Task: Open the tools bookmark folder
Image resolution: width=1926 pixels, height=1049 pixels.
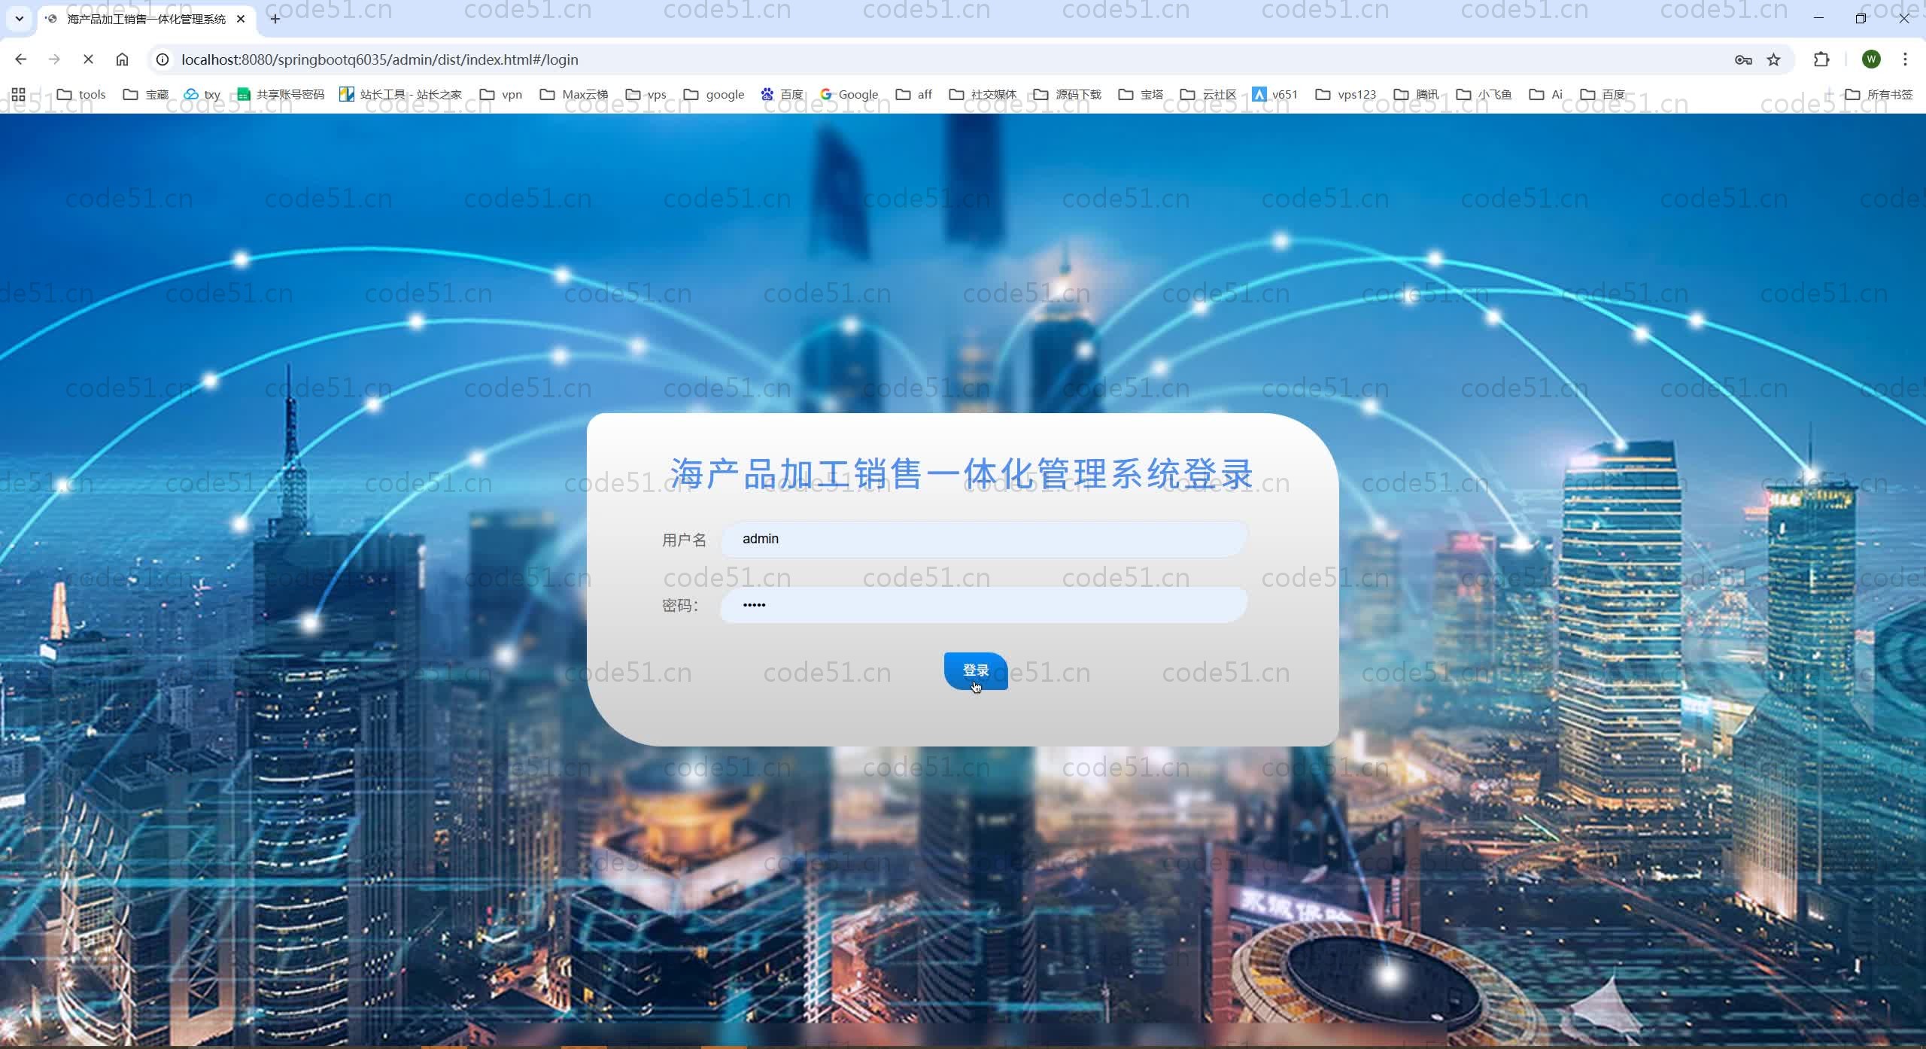Action: (x=81, y=94)
